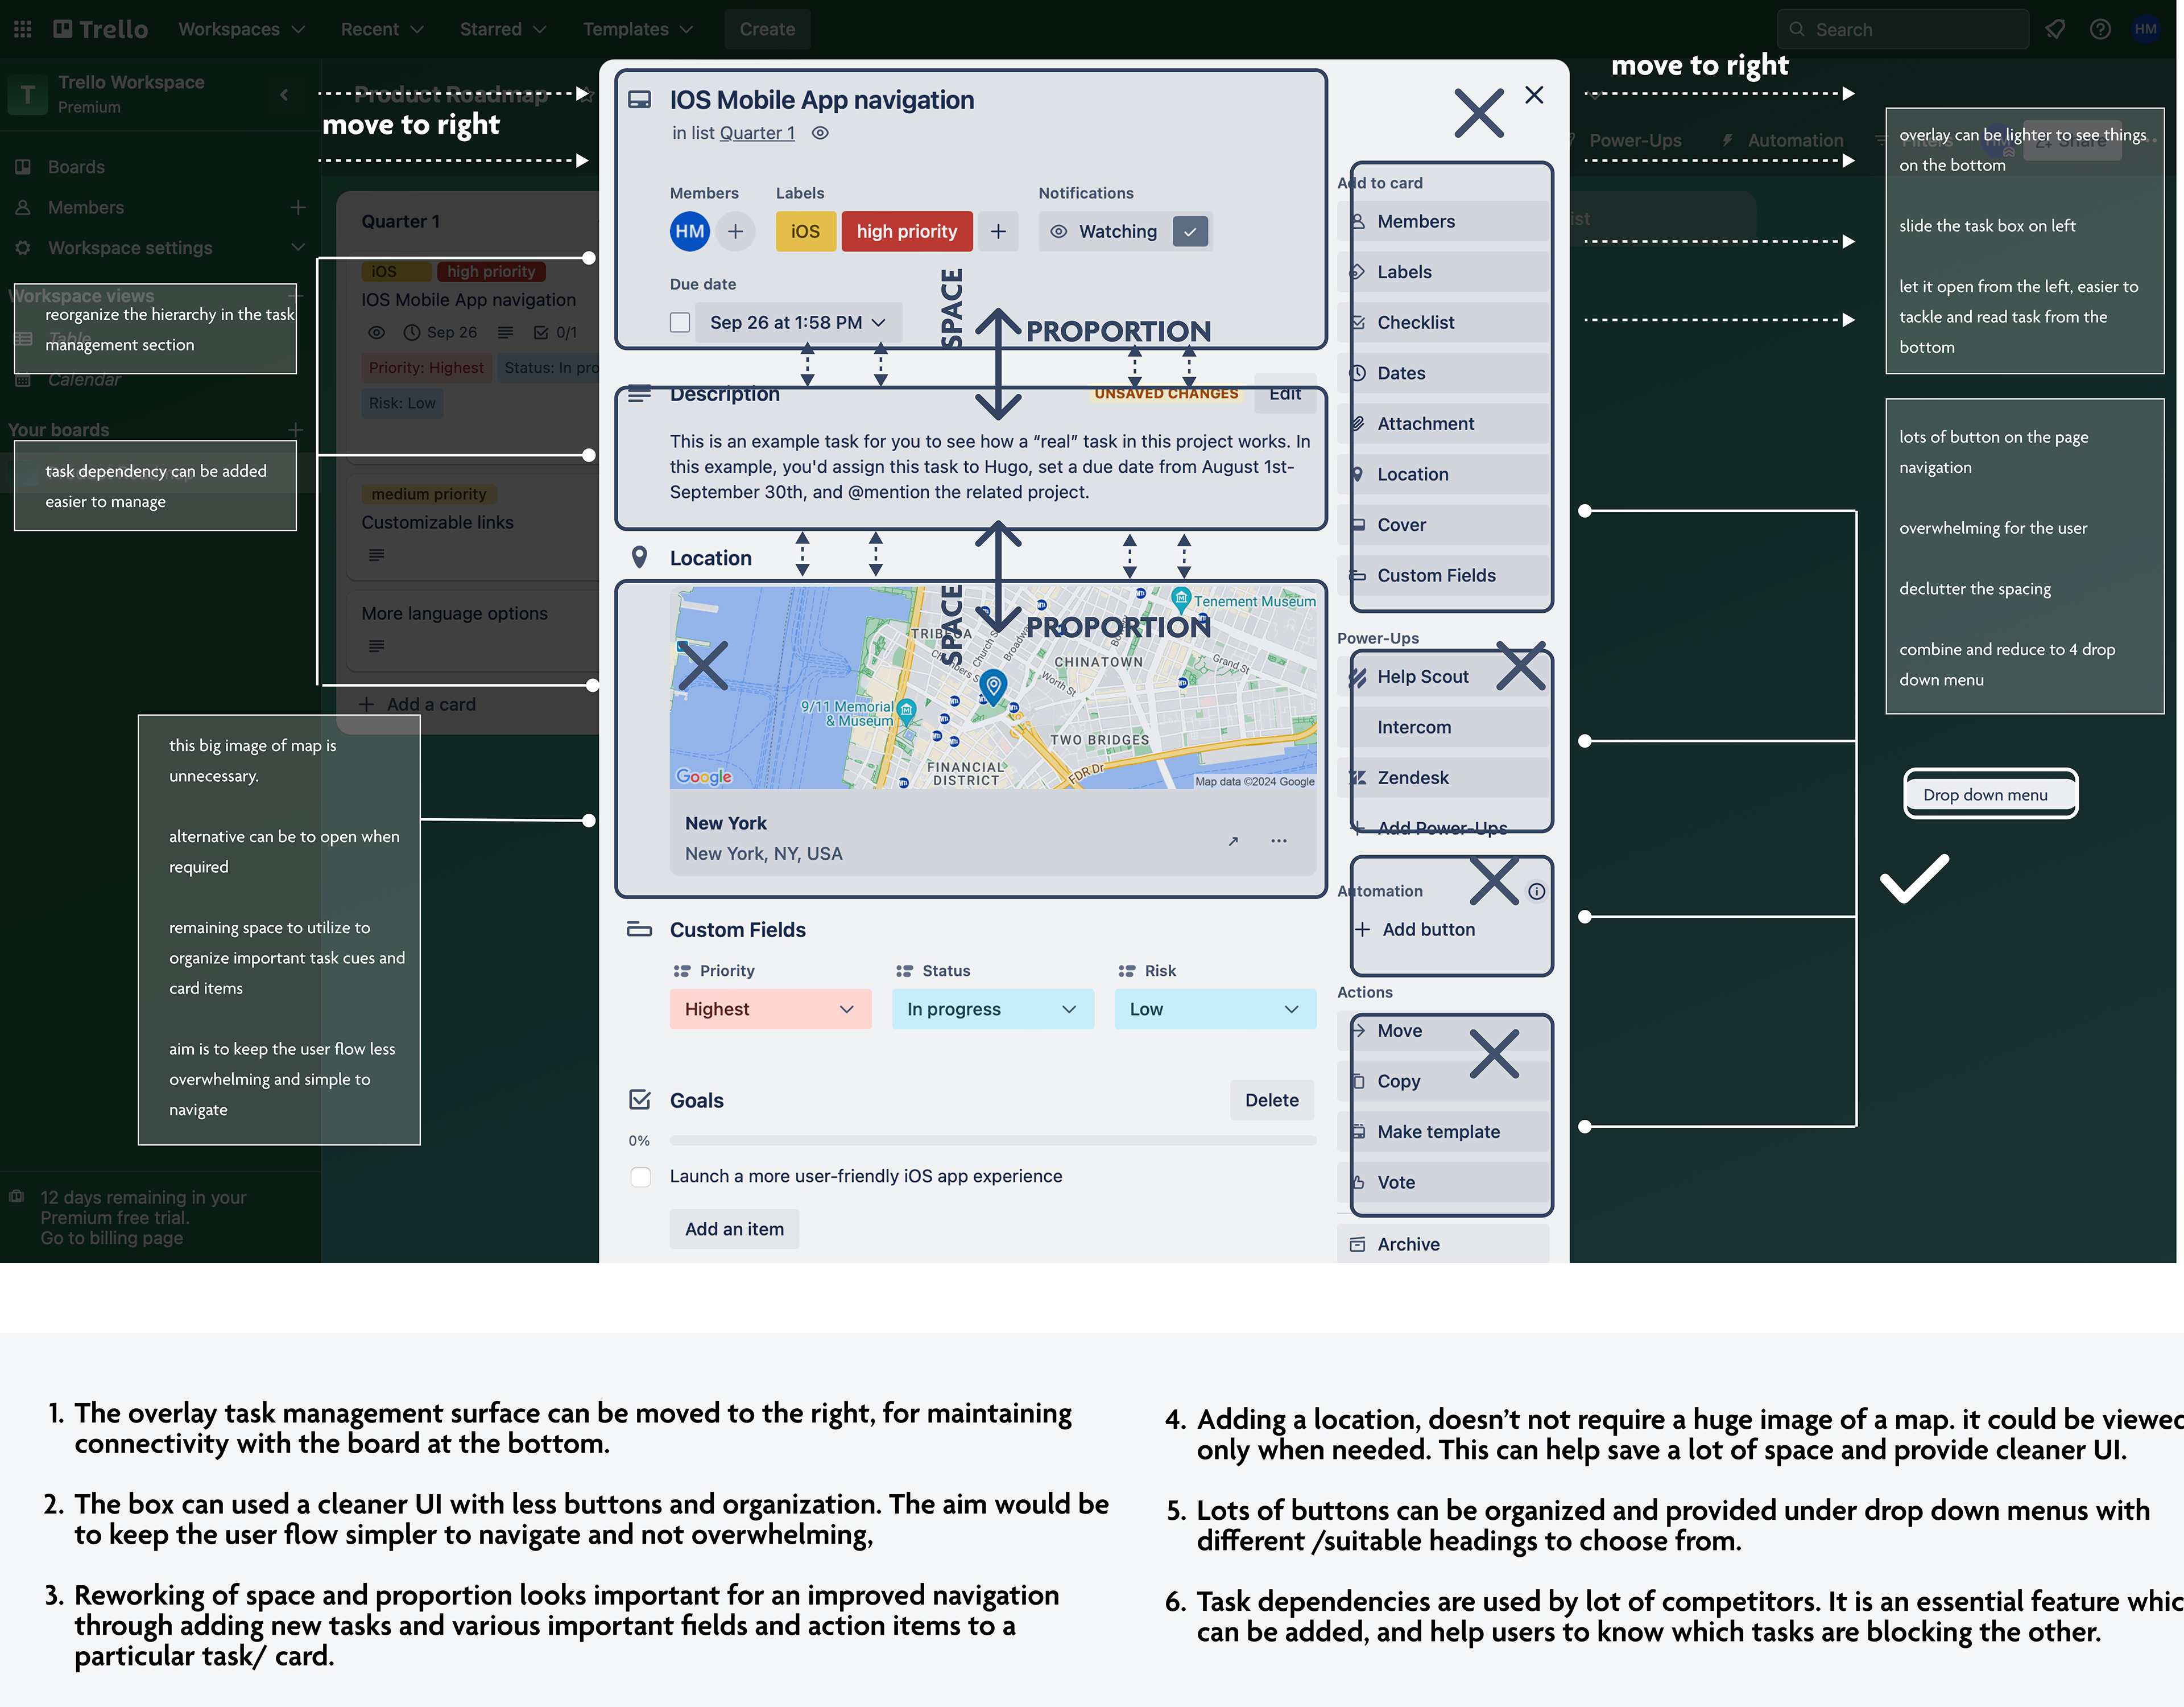Open the Priority Highest dropdown
The width and height of the screenshot is (2184, 1707).
click(771, 1009)
